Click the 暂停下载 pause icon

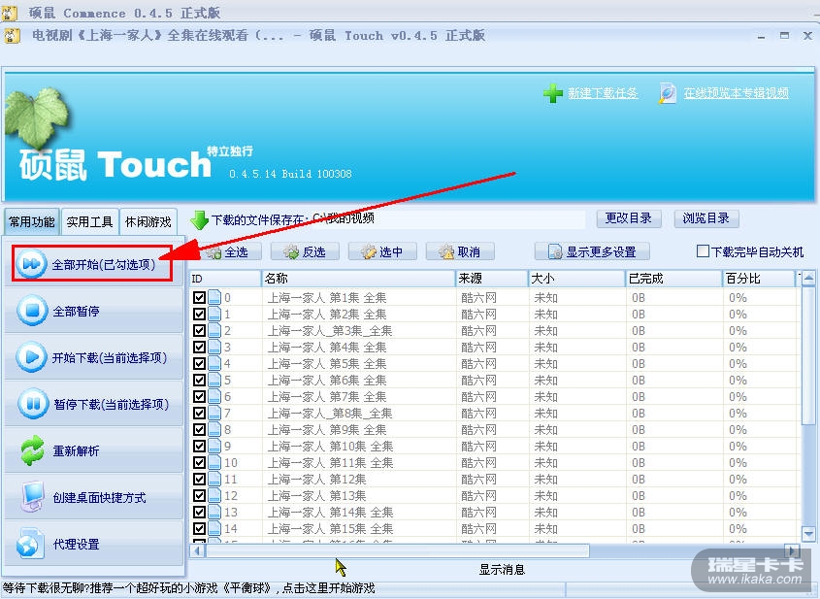coord(32,404)
